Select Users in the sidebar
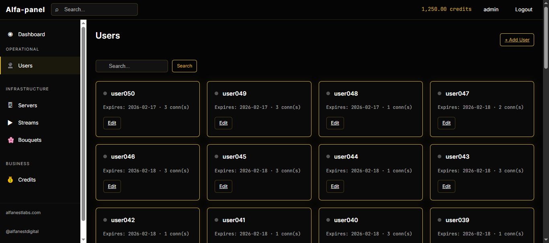The width and height of the screenshot is (549, 243). 40,65
